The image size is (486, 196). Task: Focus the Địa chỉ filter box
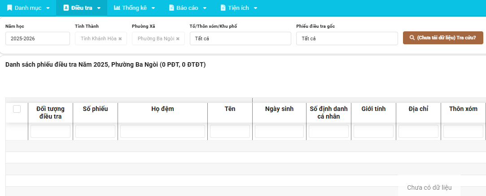(418, 132)
